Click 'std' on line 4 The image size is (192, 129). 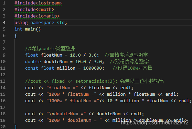tap(61, 23)
